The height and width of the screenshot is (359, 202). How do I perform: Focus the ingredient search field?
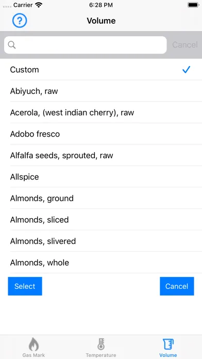coord(86,45)
